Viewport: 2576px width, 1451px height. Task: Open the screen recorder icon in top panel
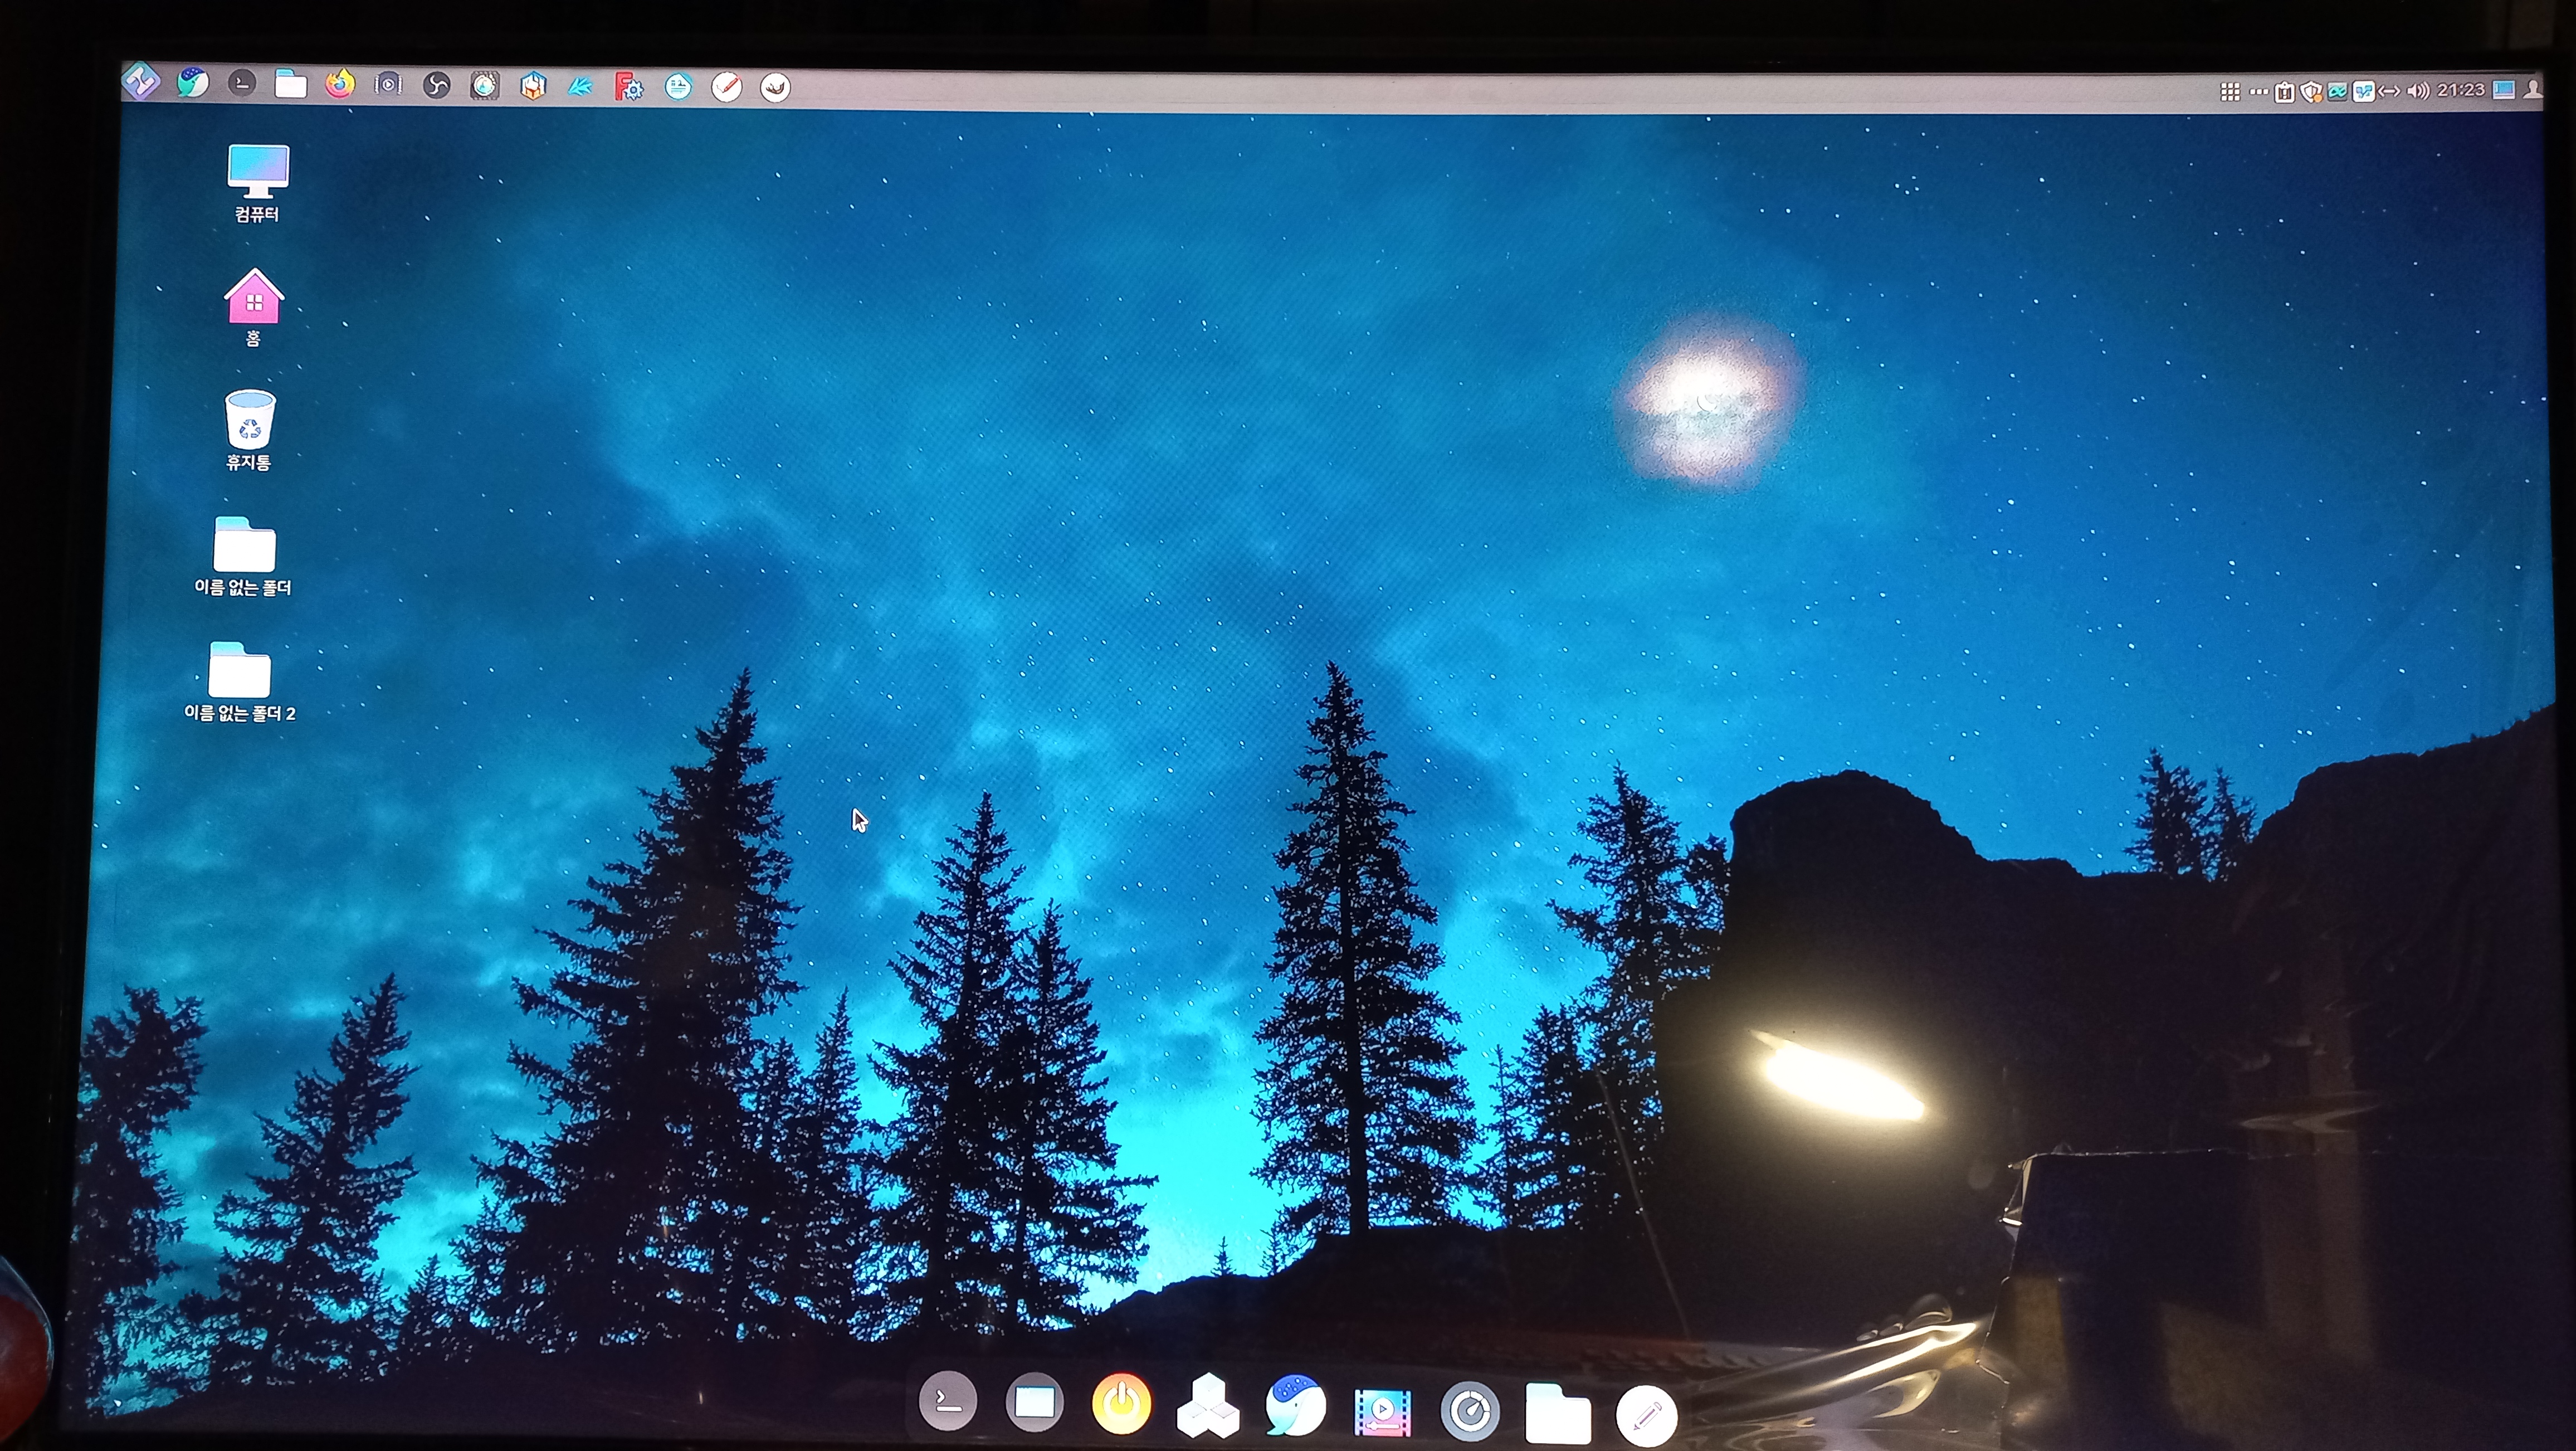click(x=388, y=85)
